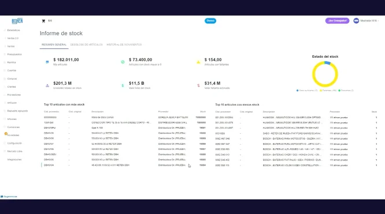The image size is (385, 214).
Task: Click the SABO retén de rueda row
Action: pos(296,133)
